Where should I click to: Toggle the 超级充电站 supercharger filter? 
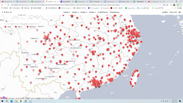point(32,27)
